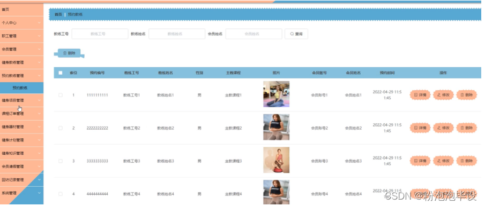Click 修改 edit button in row 3
This screenshot has width=485, height=206.
(443, 161)
